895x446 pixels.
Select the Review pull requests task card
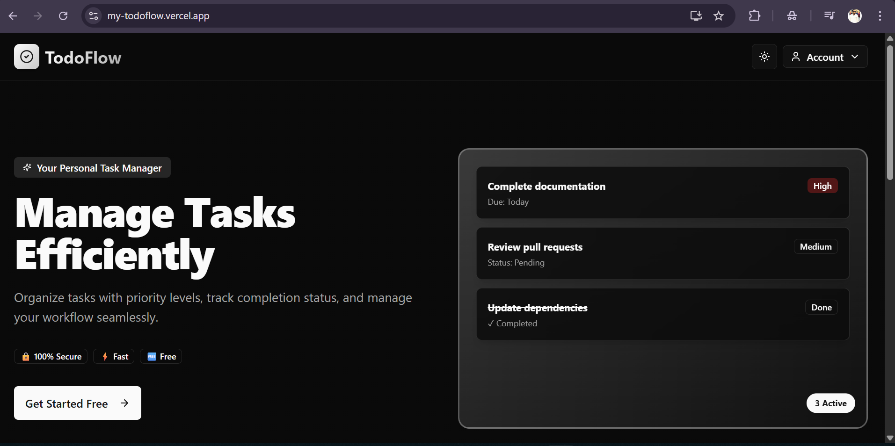[x=662, y=254]
